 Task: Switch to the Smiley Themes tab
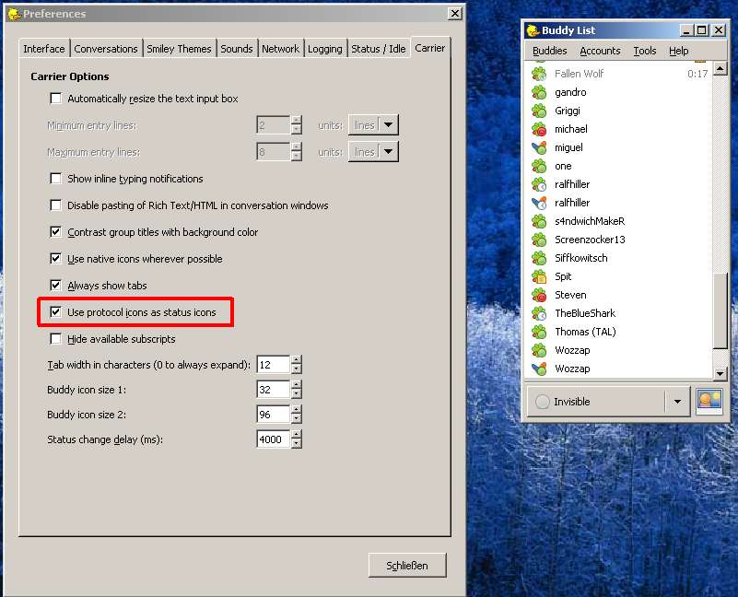(x=179, y=49)
